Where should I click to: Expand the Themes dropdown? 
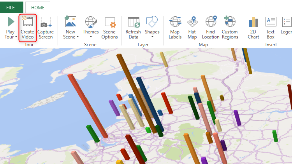click(x=91, y=37)
